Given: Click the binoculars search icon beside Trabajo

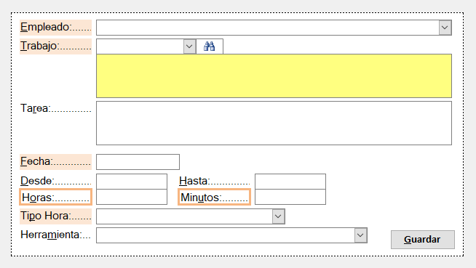Looking at the screenshot, I should pyautogui.click(x=210, y=46).
